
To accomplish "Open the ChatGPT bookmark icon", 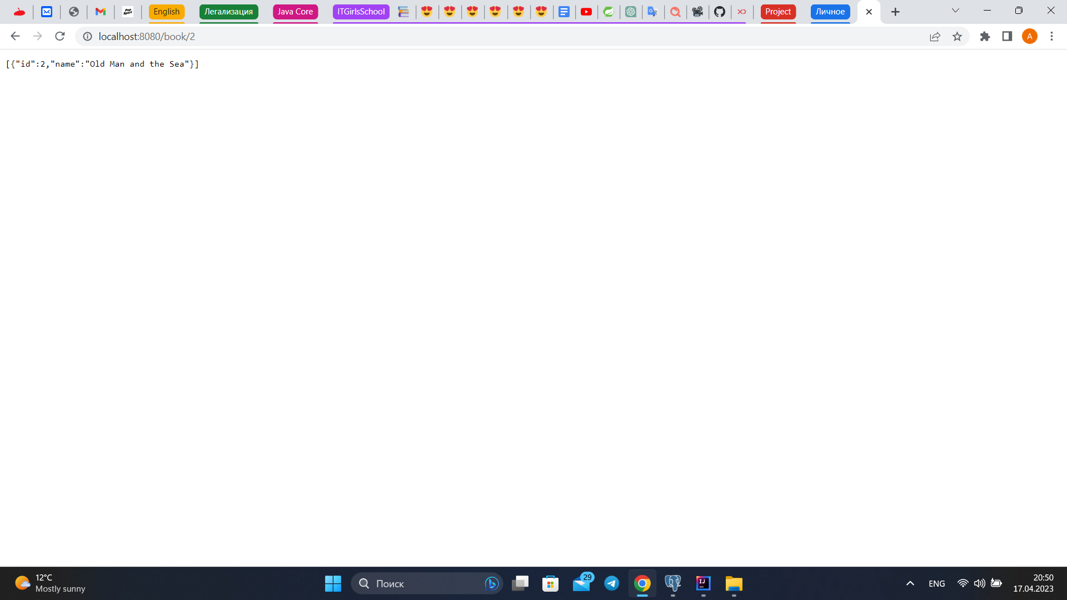I will [631, 11].
